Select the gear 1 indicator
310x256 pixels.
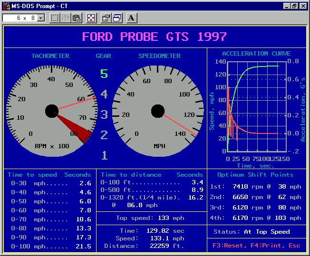coord(104,155)
